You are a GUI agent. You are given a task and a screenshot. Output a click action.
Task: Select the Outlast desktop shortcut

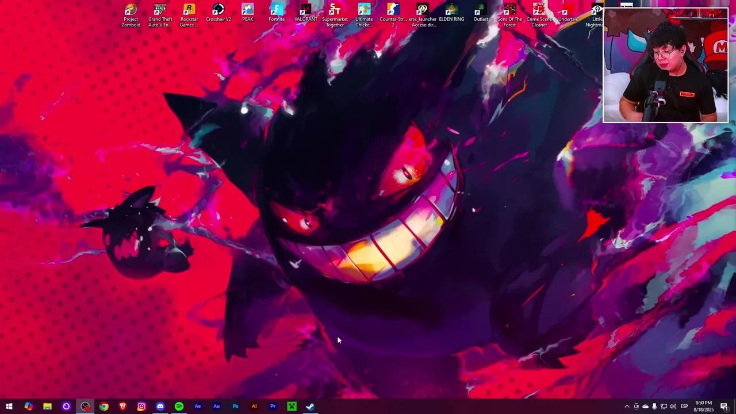point(481,13)
